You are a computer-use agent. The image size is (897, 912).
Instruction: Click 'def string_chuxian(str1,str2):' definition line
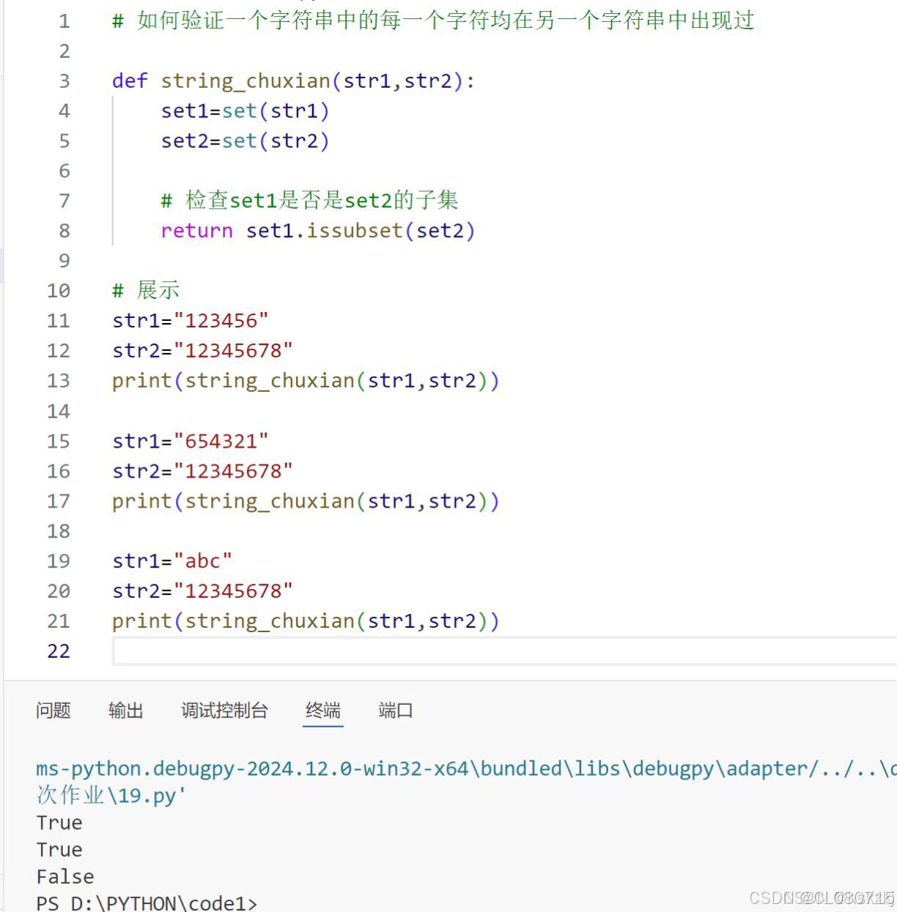coord(294,81)
